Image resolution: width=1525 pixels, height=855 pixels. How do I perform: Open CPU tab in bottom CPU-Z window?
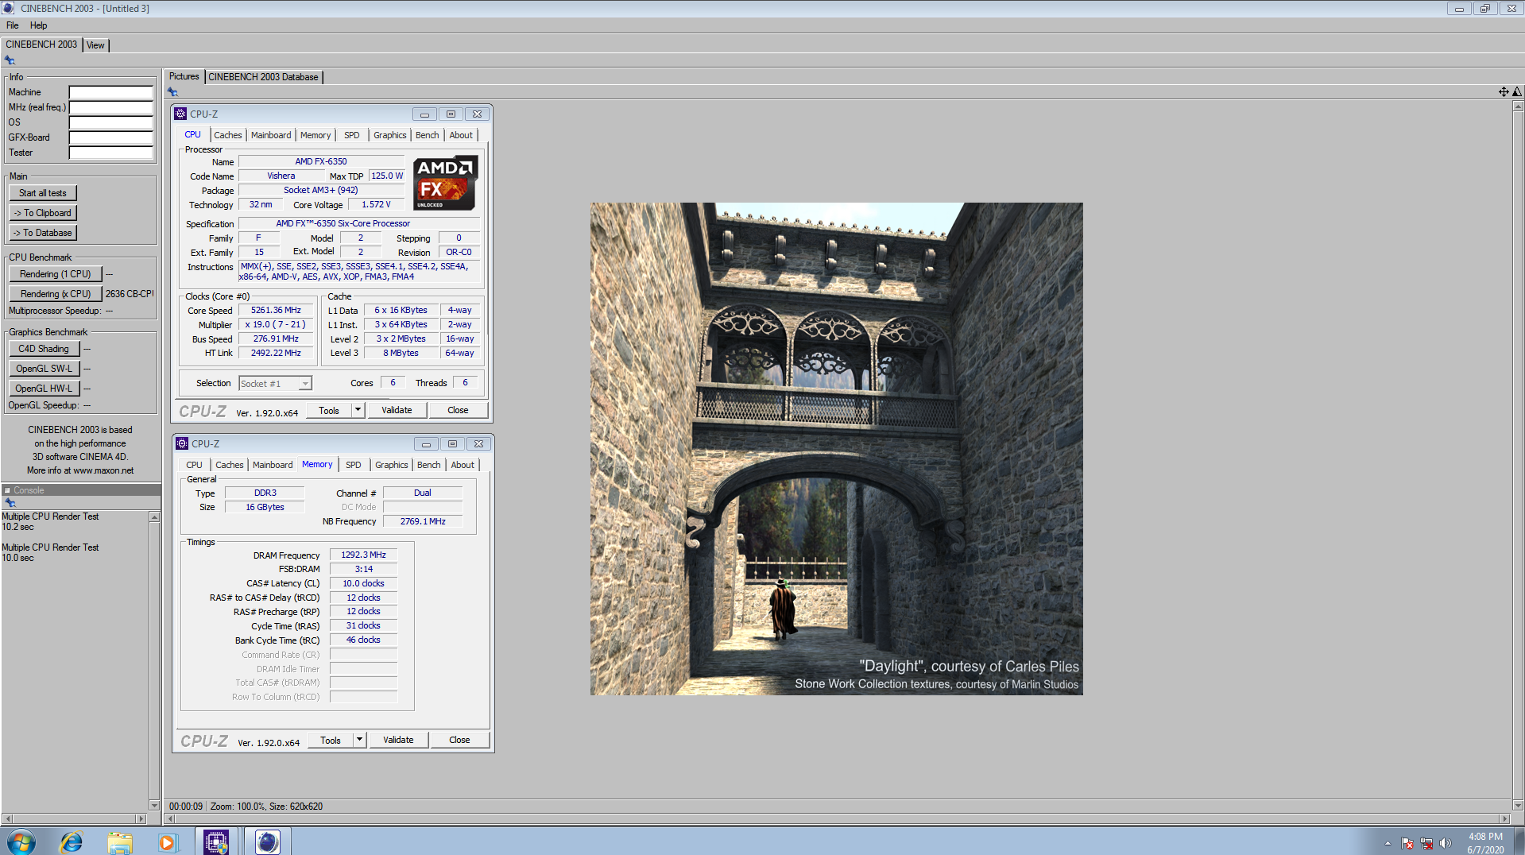pyautogui.click(x=194, y=465)
